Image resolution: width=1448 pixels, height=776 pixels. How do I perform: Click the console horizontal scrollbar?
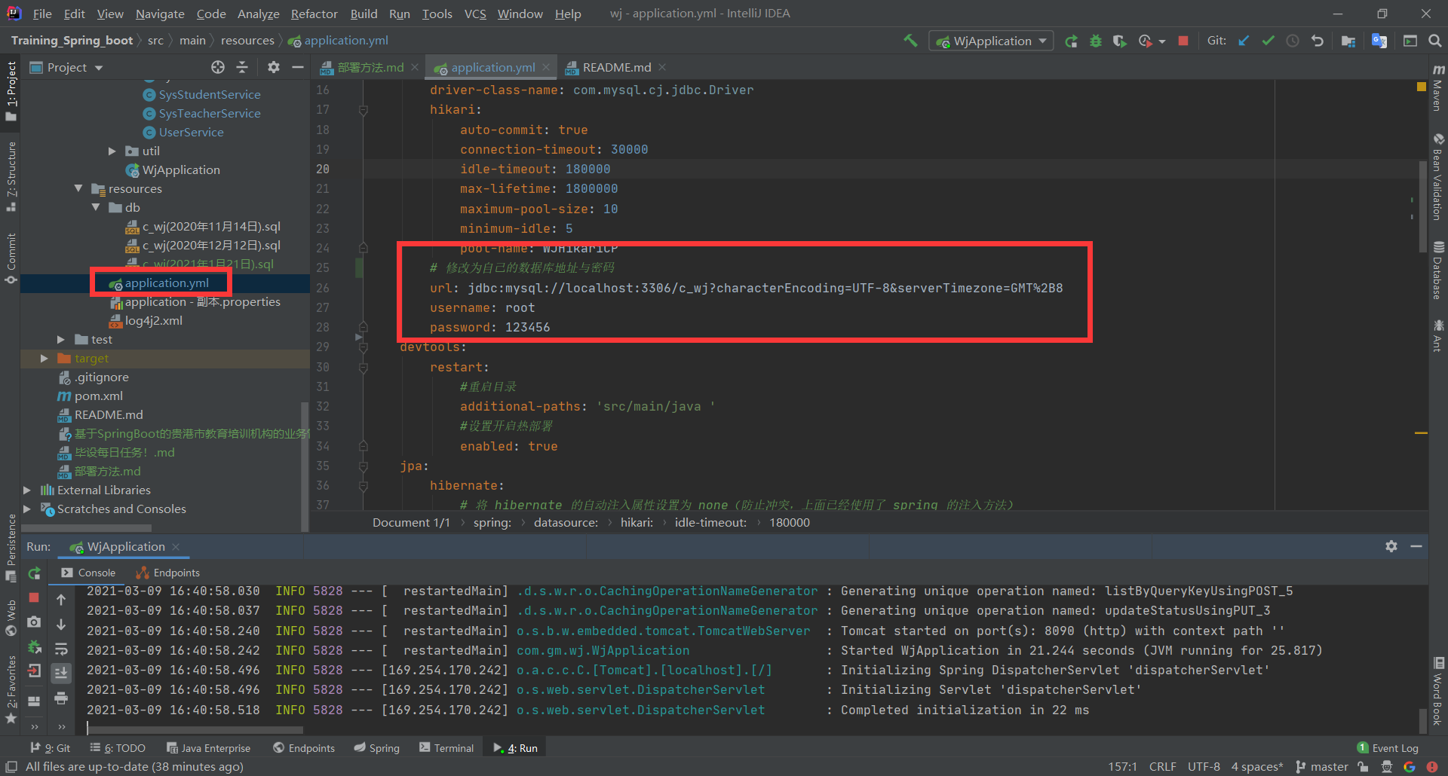196,729
